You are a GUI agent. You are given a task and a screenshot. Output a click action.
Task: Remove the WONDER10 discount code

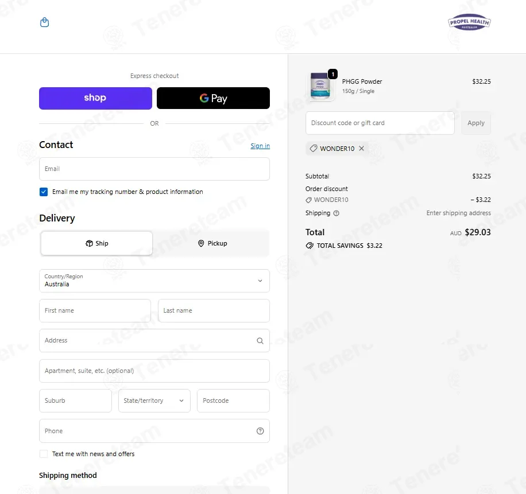coord(361,149)
